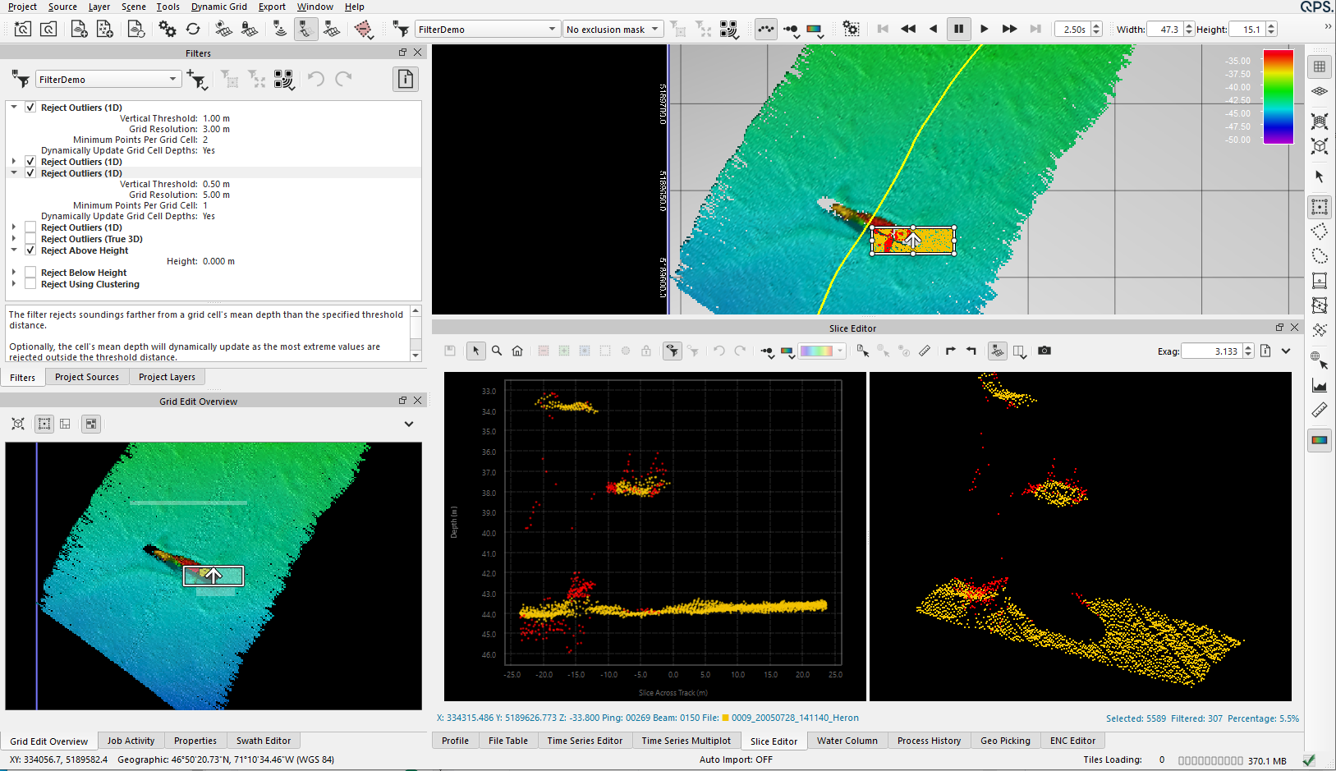1336x771 pixels.
Task: Expand the Reject Below Height filter
Action: pyautogui.click(x=14, y=273)
